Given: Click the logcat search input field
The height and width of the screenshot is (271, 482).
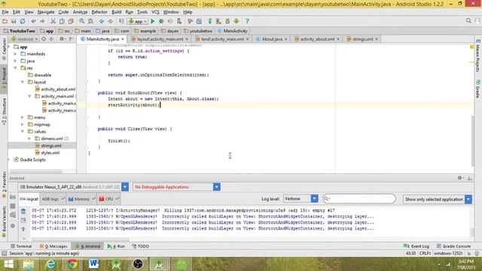Looking at the screenshot, I should 359,199.
